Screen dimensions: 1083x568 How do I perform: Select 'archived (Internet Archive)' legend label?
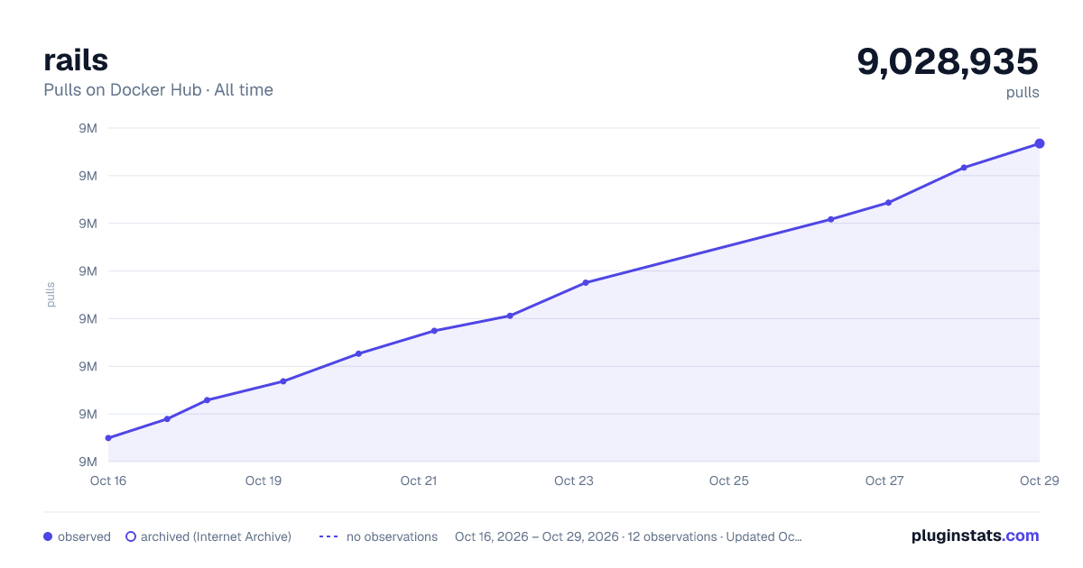click(216, 536)
